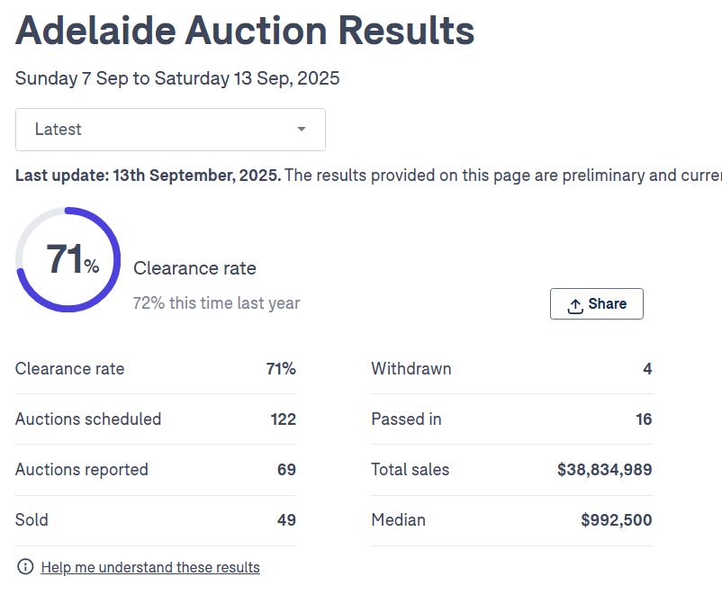Click the Auctions reported value 69
Screen dimensions: 722x595
coord(286,470)
